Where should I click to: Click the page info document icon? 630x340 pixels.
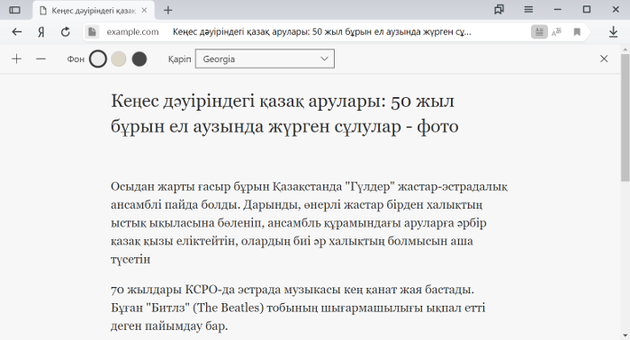(92, 31)
